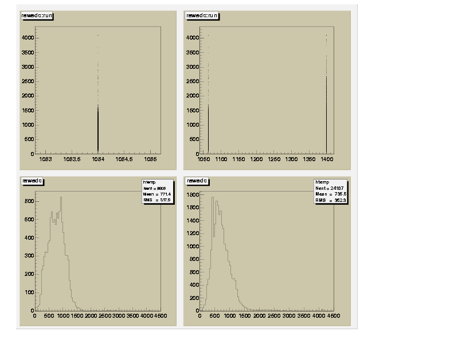Click the 1150 x-axis label

[238, 159]
